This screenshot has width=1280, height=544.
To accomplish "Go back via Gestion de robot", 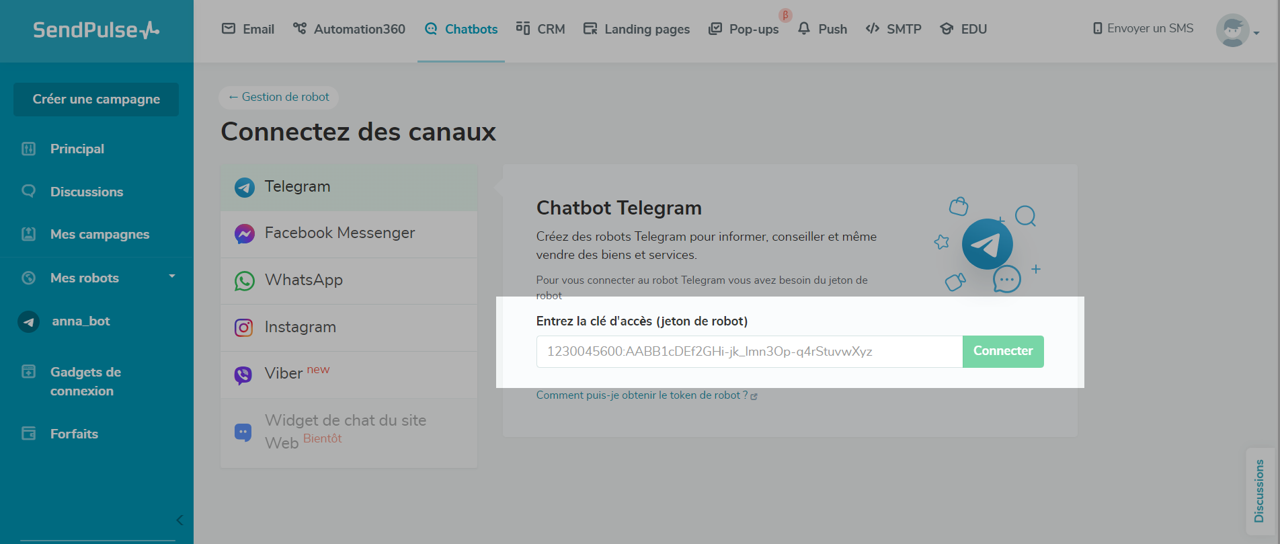I will point(278,98).
